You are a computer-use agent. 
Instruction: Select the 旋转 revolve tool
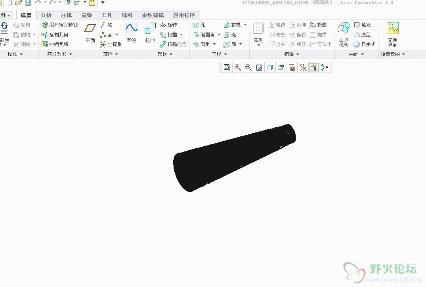pyautogui.click(x=168, y=25)
